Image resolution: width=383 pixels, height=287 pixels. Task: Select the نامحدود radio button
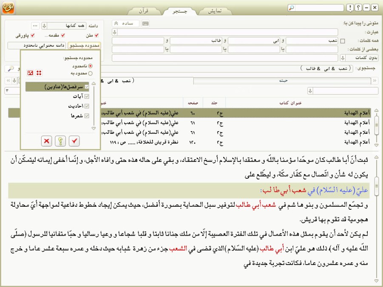coord(91,66)
